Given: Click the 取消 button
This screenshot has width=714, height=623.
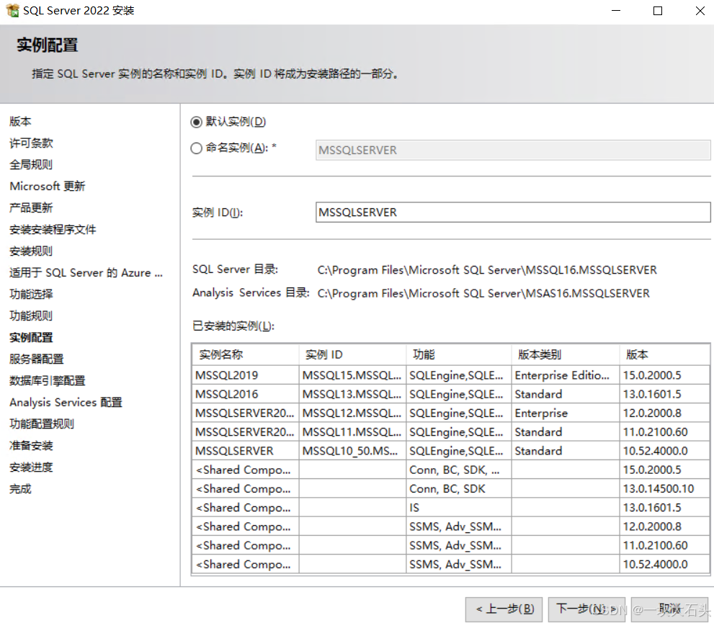Looking at the screenshot, I should (669, 609).
